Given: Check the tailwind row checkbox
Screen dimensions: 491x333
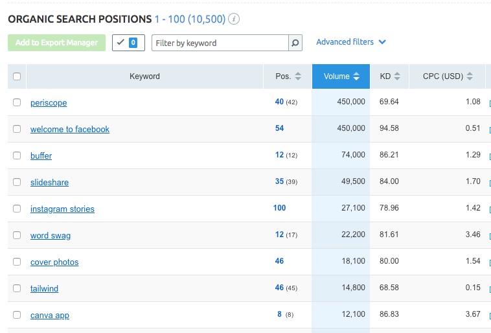Looking at the screenshot, I should coord(17,288).
